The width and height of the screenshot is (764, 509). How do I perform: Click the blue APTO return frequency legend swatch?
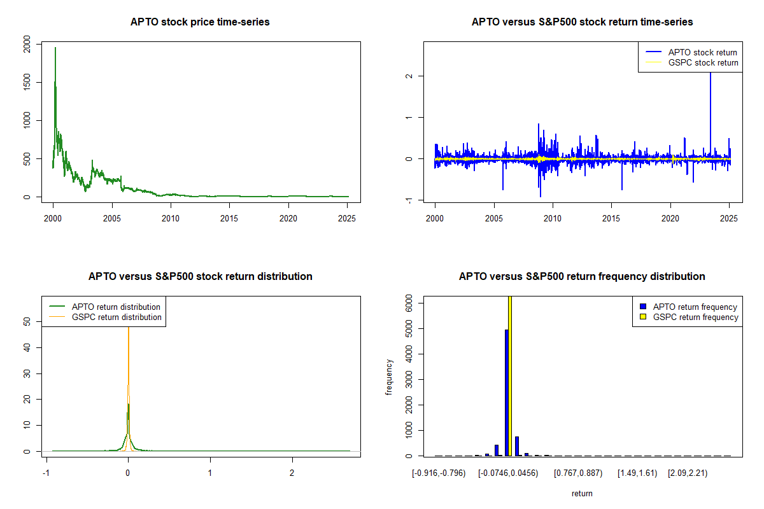(642, 307)
